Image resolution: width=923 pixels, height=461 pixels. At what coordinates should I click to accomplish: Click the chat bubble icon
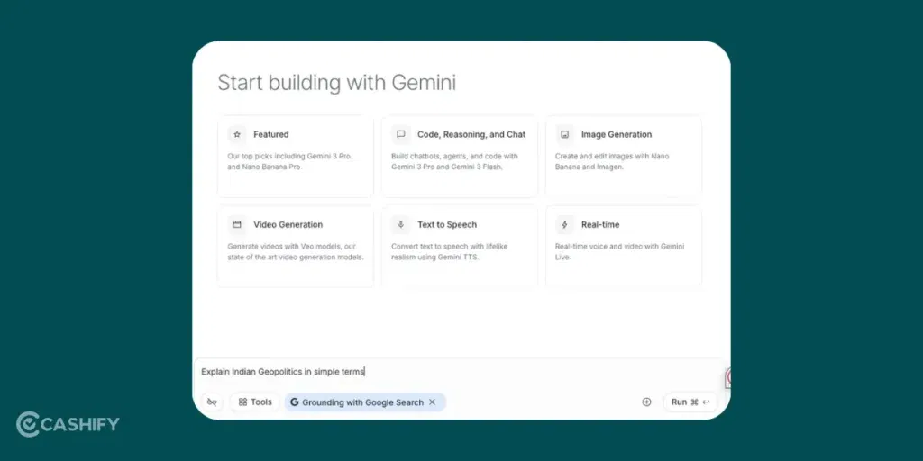(401, 135)
